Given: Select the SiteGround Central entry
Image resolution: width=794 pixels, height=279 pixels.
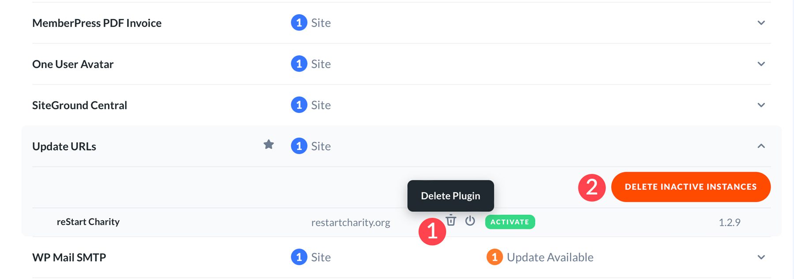Looking at the screenshot, I should coord(79,105).
